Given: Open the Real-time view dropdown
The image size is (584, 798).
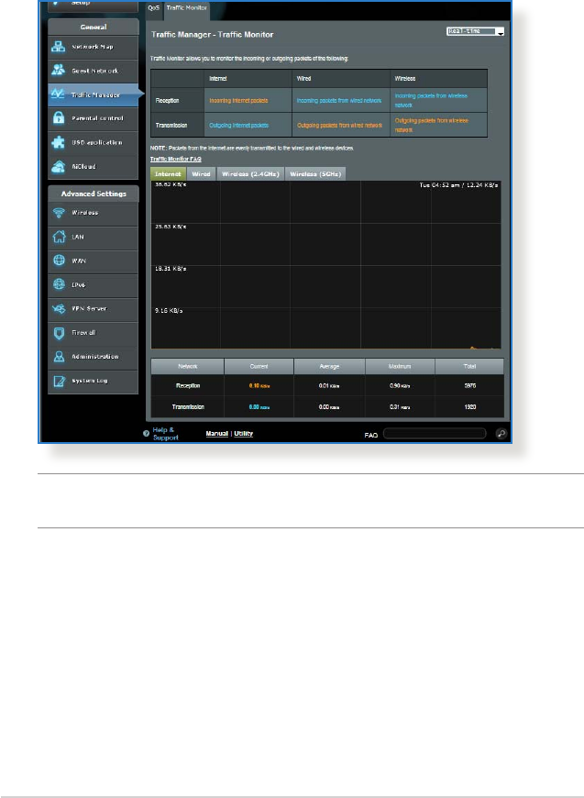Looking at the screenshot, I should (475, 31).
